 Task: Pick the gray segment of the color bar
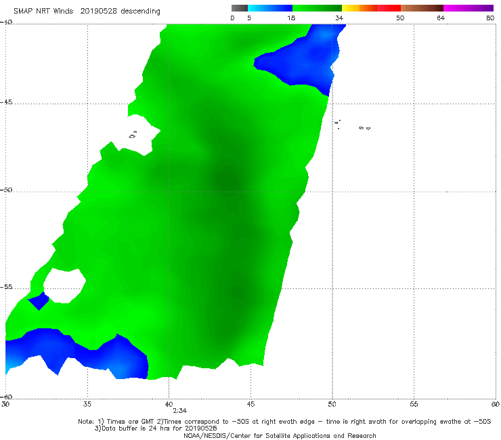click(x=240, y=8)
